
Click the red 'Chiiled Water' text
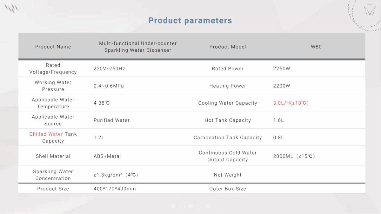[x=46, y=134]
